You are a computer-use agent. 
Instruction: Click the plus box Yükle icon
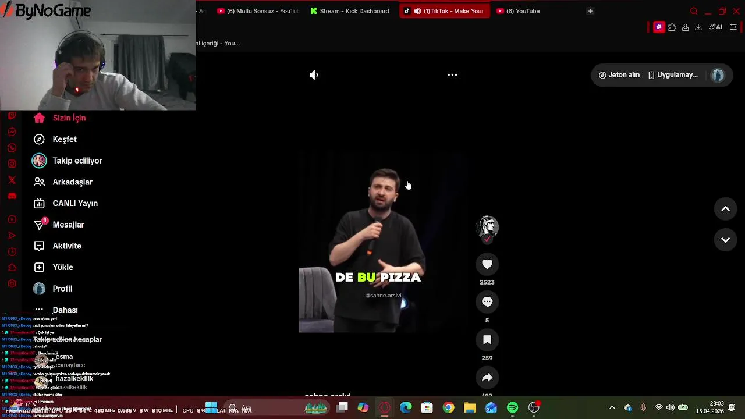(x=39, y=267)
